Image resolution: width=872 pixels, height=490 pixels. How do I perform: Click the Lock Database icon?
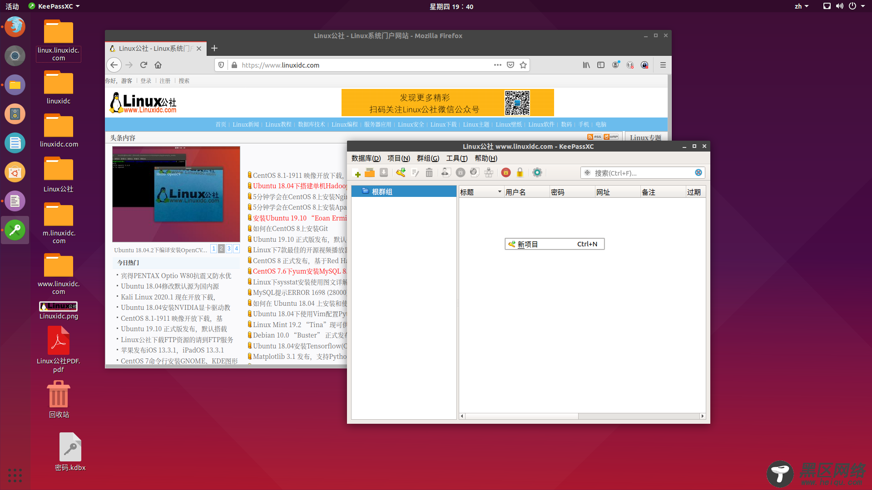click(520, 173)
